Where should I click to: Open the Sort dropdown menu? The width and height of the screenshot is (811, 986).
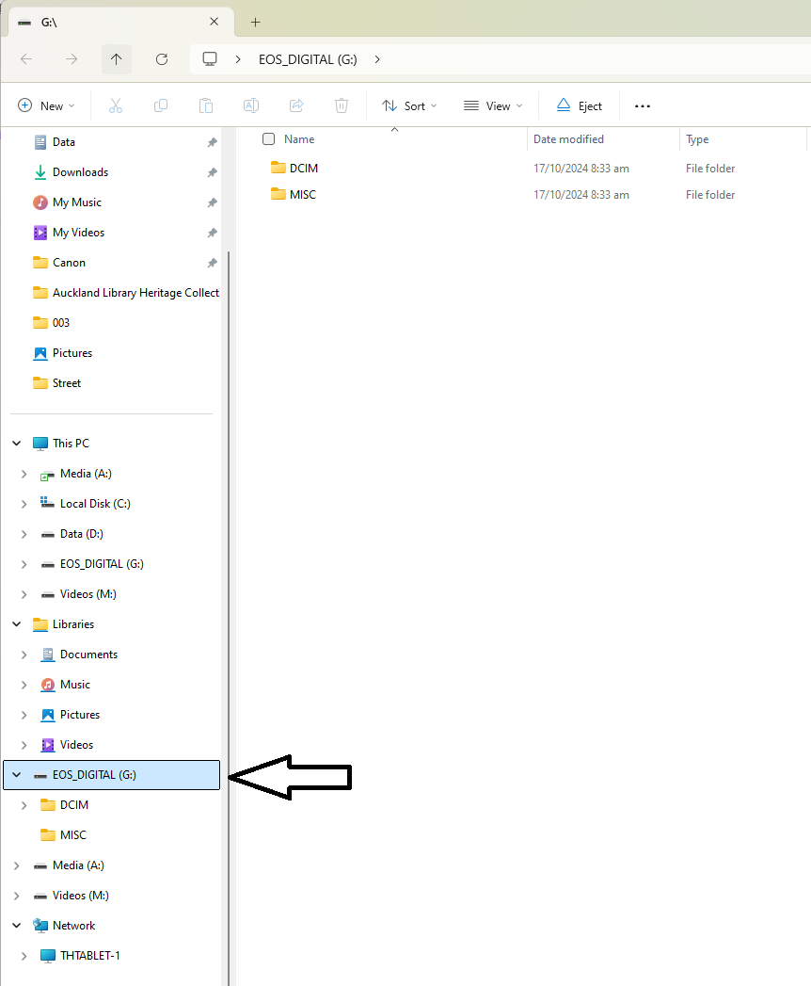point(409,106)
